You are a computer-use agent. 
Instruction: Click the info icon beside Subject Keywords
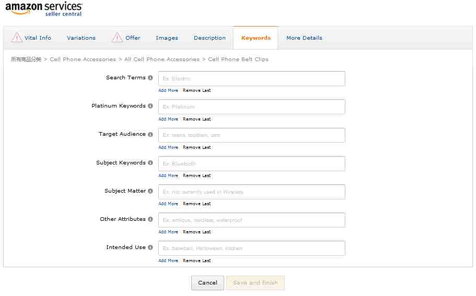point(150,163)
